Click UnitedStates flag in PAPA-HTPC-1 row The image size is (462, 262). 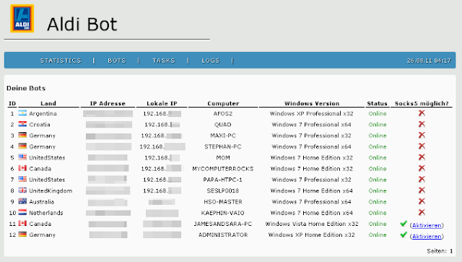point(22,179)
